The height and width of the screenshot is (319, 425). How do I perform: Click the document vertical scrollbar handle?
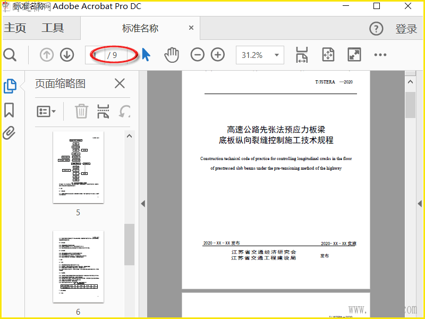pyautogui.click(x=410, y=105)
